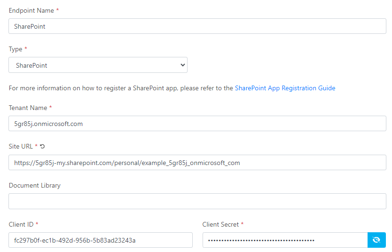Click into the Tenant Name field
The height and width of the screenshot is (252, 392).
197,124
